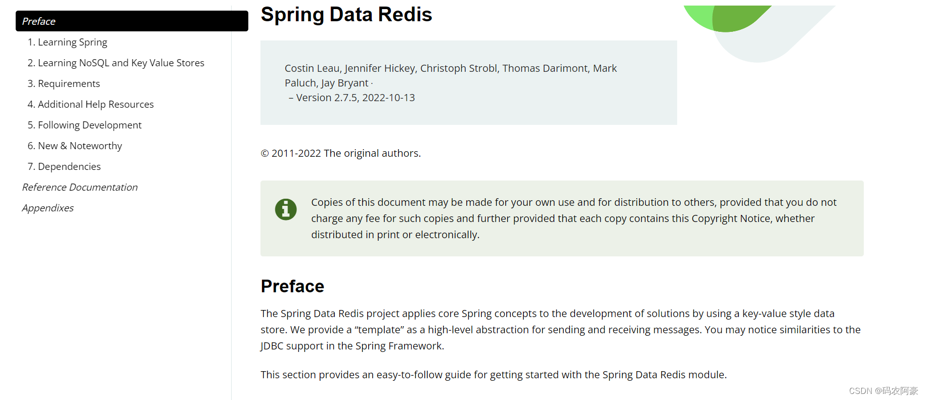The height and width of the screenshot is (400, 926).
Task: Click the 2011-2022 copyright line
Action: [x=341, y=153]
